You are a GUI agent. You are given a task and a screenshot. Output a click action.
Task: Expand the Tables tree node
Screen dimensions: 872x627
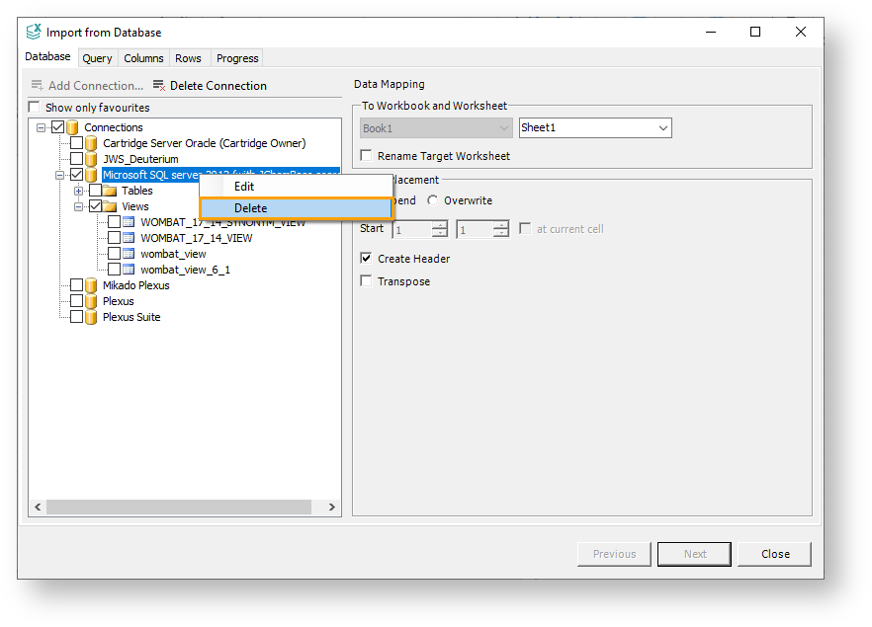coord(79,191)
